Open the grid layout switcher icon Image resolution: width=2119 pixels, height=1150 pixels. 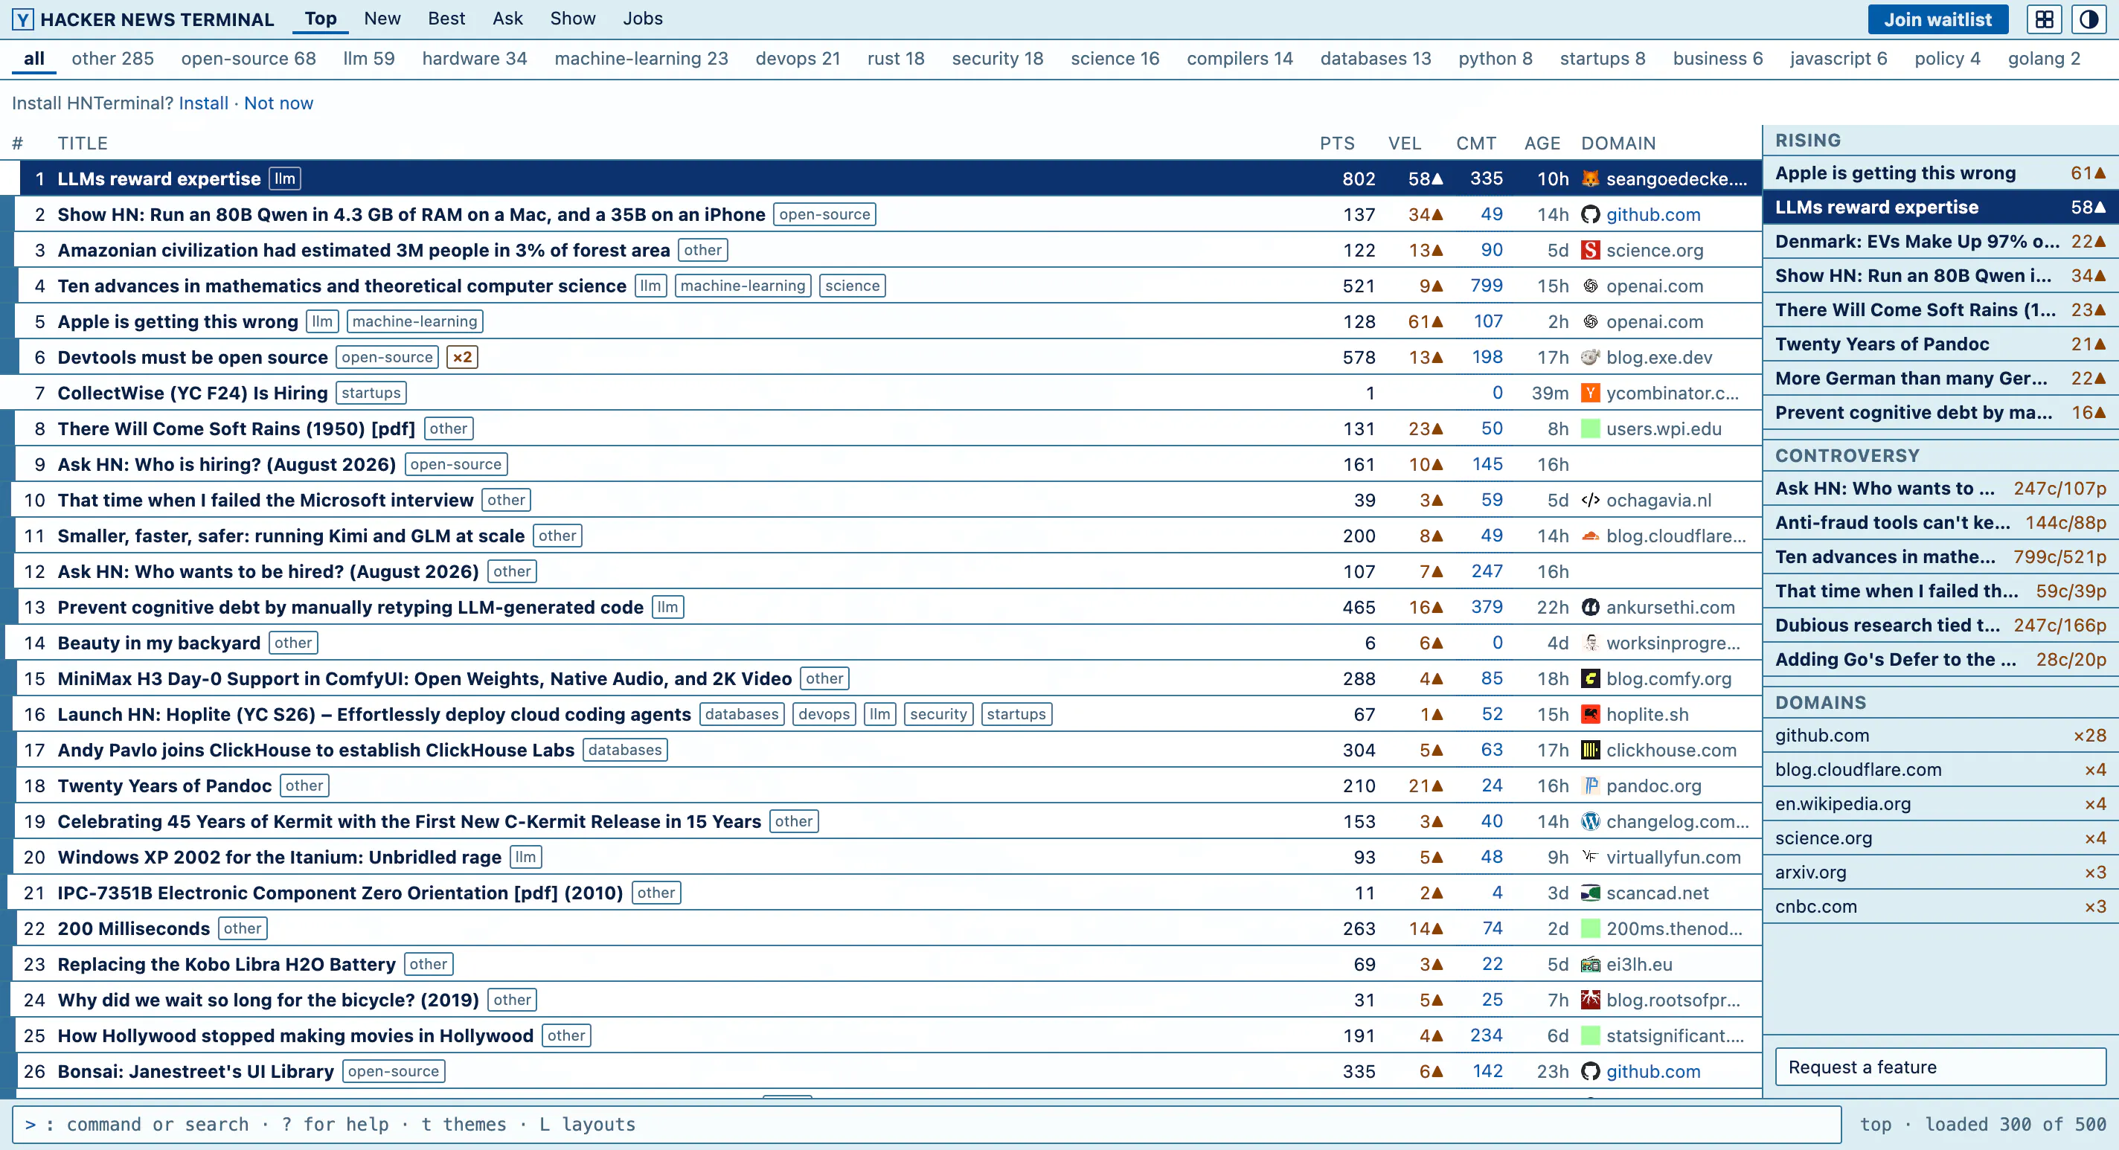pyautogui.click(x=2044, y=19)
